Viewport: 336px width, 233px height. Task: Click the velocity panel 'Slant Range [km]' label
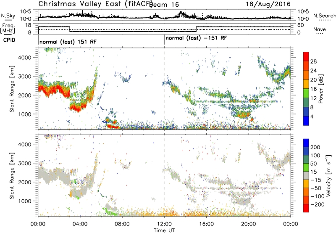tap(12, 176)
